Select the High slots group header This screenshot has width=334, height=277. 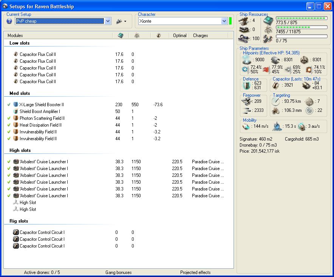[20, 150]
